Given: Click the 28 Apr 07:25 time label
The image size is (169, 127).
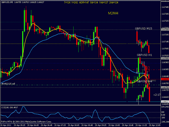Looking at the screenshot, I should [x=60, y=125].
